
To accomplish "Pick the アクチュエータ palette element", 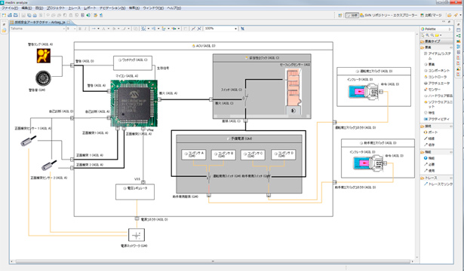I will pyautogui.click(x=437, y=83).
